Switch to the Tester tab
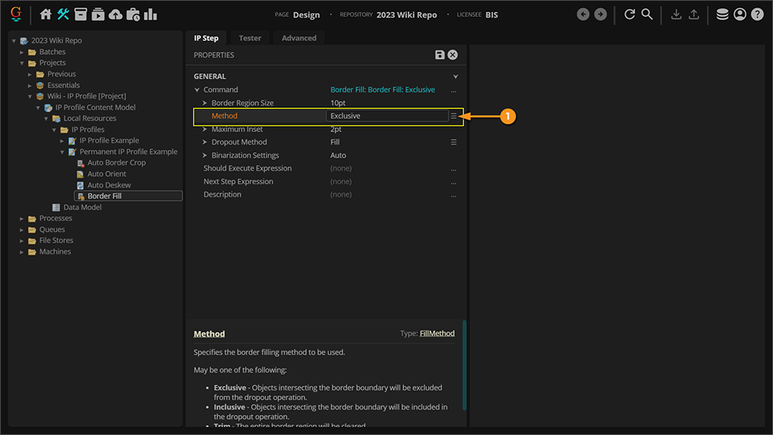Viewport: 773px width, 435px height. [x=250, y=38]
